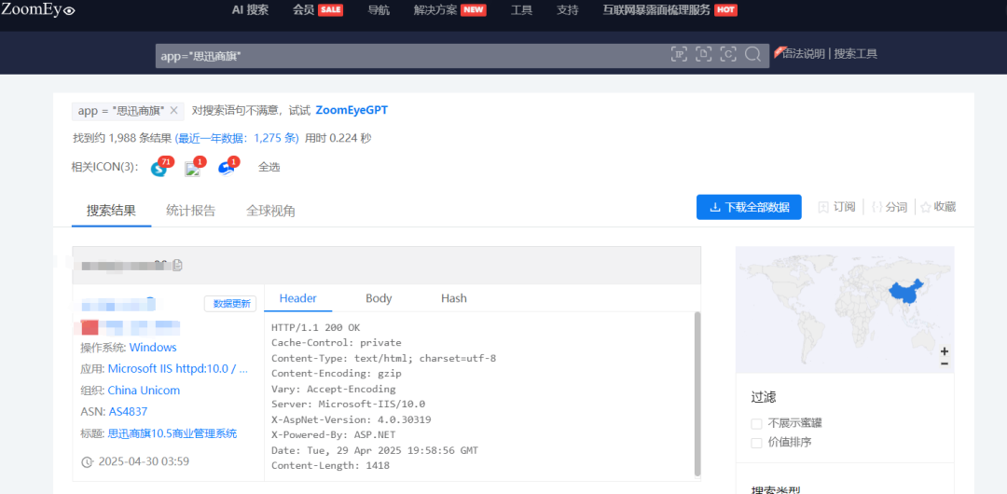
Task: Click the Date: Tue, 29 Apr 2025 line
Action: [375, 450]
